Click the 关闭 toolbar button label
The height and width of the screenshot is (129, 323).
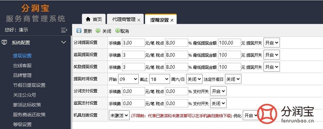point(107,31)
